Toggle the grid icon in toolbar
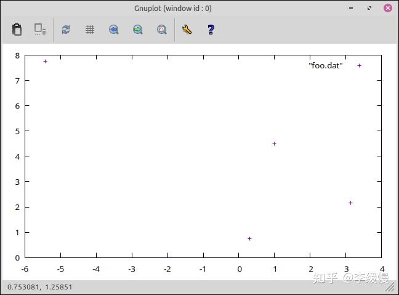 [x=90, y=30]
